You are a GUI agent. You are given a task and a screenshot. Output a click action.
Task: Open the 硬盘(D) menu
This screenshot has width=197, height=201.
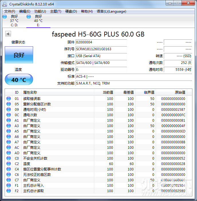pyautogui.click(x=71, y=11)
